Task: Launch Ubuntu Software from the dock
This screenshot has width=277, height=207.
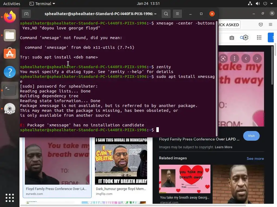Action: (x=10, y=53)
